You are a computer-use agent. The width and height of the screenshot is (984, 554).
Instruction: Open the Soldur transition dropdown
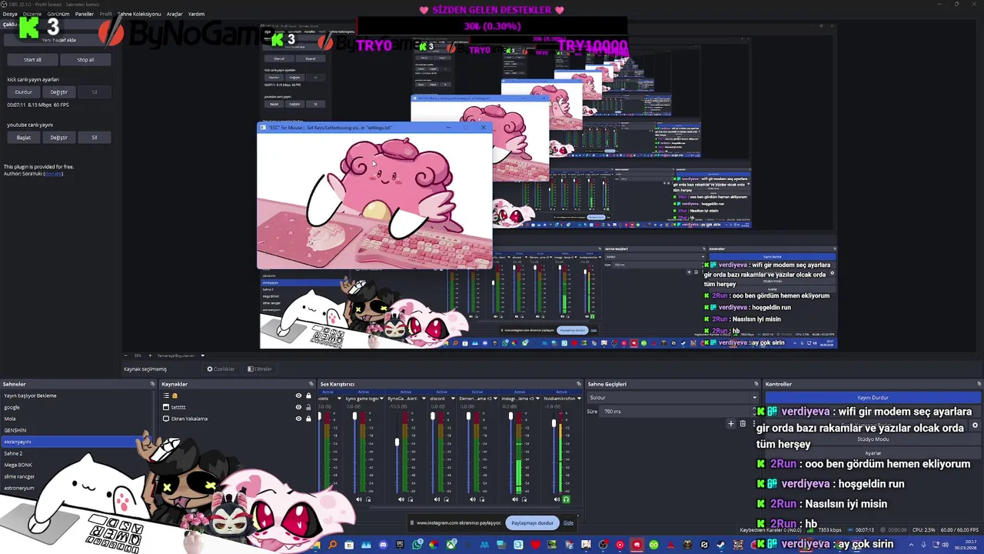tap(673, 398)
